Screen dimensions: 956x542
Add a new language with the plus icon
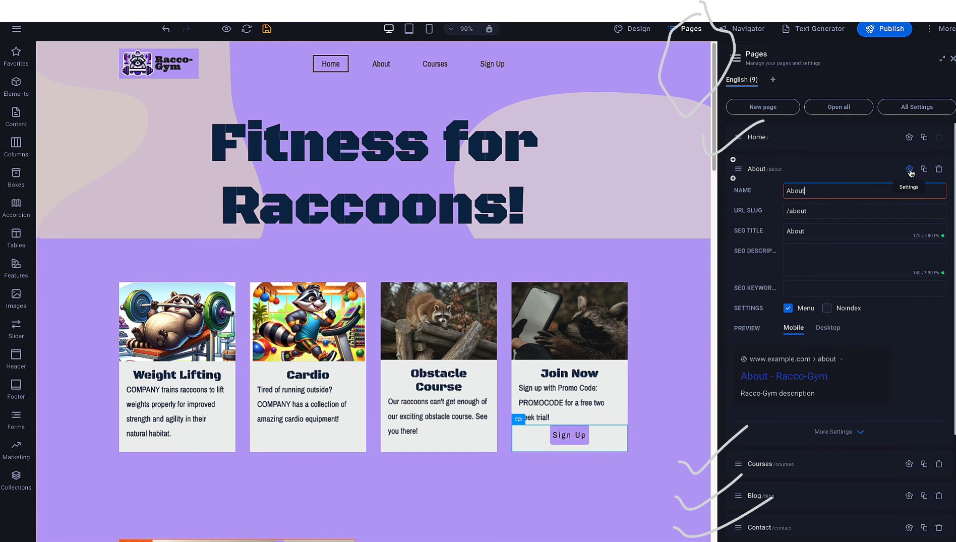pos(773,79)
